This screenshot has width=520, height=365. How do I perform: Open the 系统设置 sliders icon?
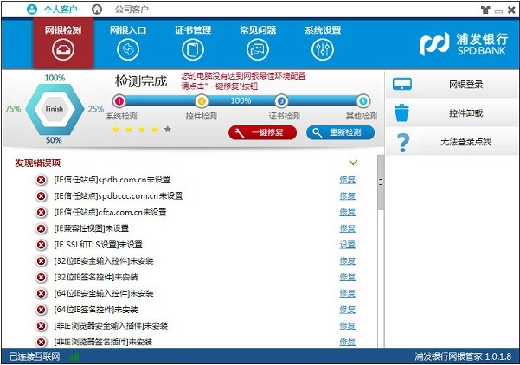[323, 49]
